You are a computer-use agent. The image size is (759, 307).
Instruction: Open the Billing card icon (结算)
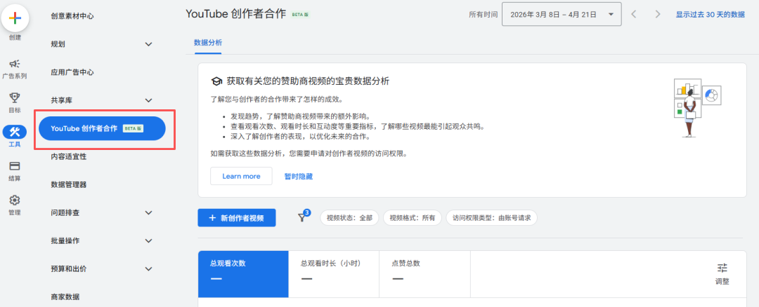(15, 166)
